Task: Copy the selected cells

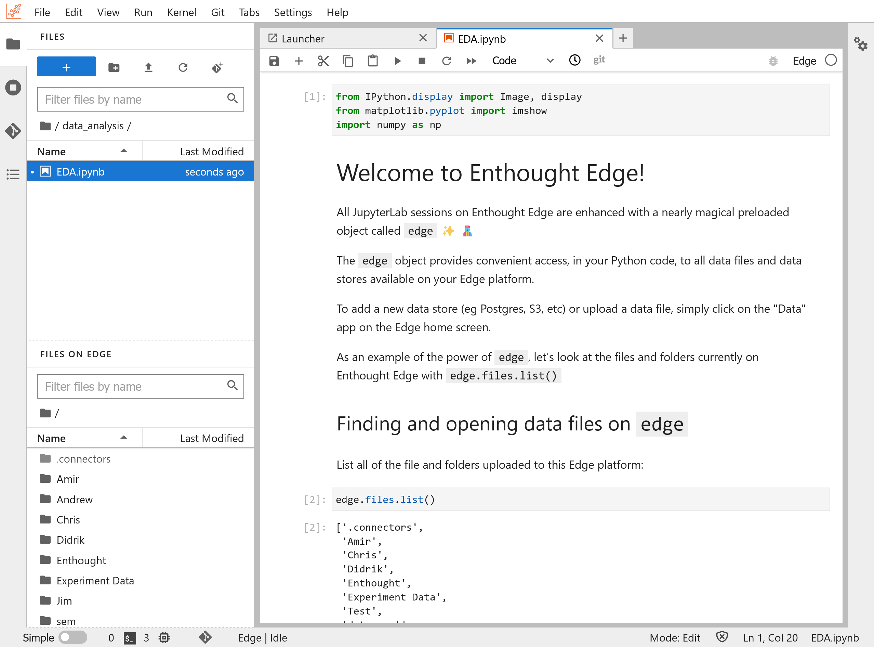Action: click(x=348, y=61)
